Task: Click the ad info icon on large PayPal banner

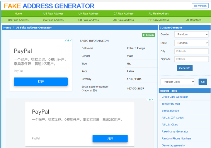Action: tap(149, 99)
